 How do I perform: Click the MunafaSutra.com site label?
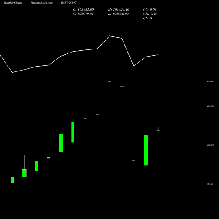coord(42,3)
